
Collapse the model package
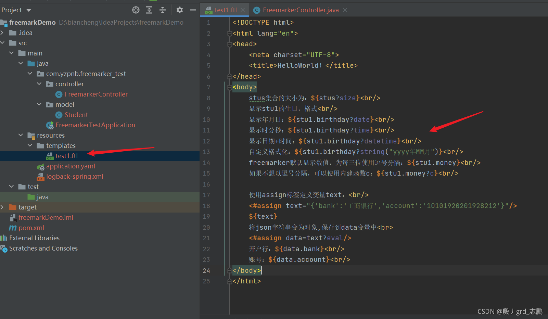39,104
